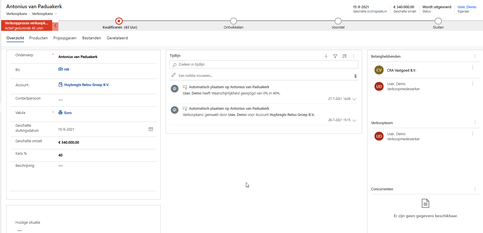Click the timeline sort list icon
This screenshot has width=483, height=233.
[344, 56]
